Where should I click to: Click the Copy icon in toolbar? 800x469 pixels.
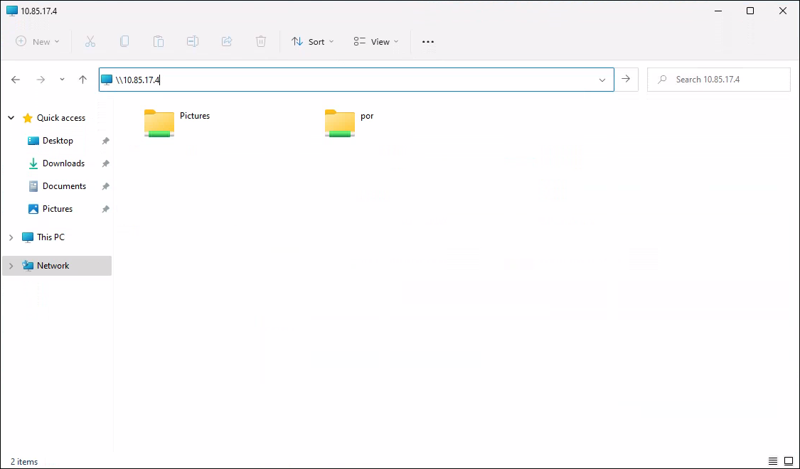(124, 42)
